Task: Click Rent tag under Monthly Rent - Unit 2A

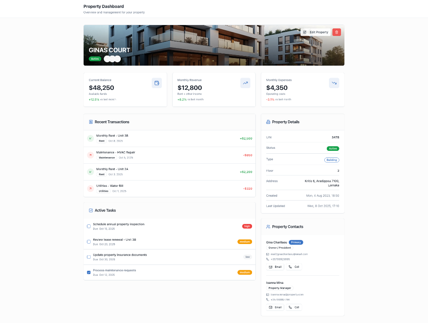Action: (x=102, y=174)
